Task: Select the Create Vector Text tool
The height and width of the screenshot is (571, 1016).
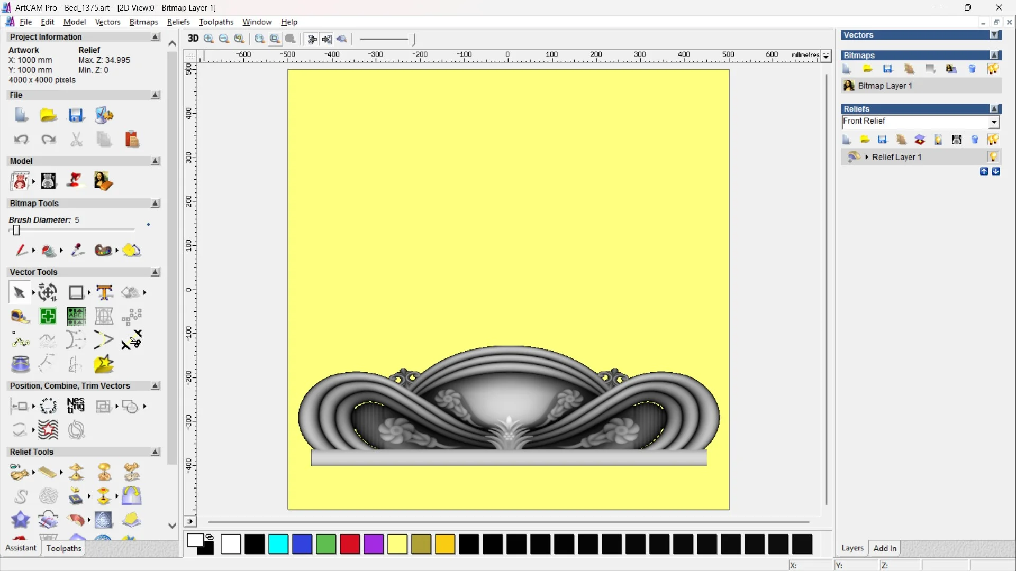Action: [x=104, y=292]
